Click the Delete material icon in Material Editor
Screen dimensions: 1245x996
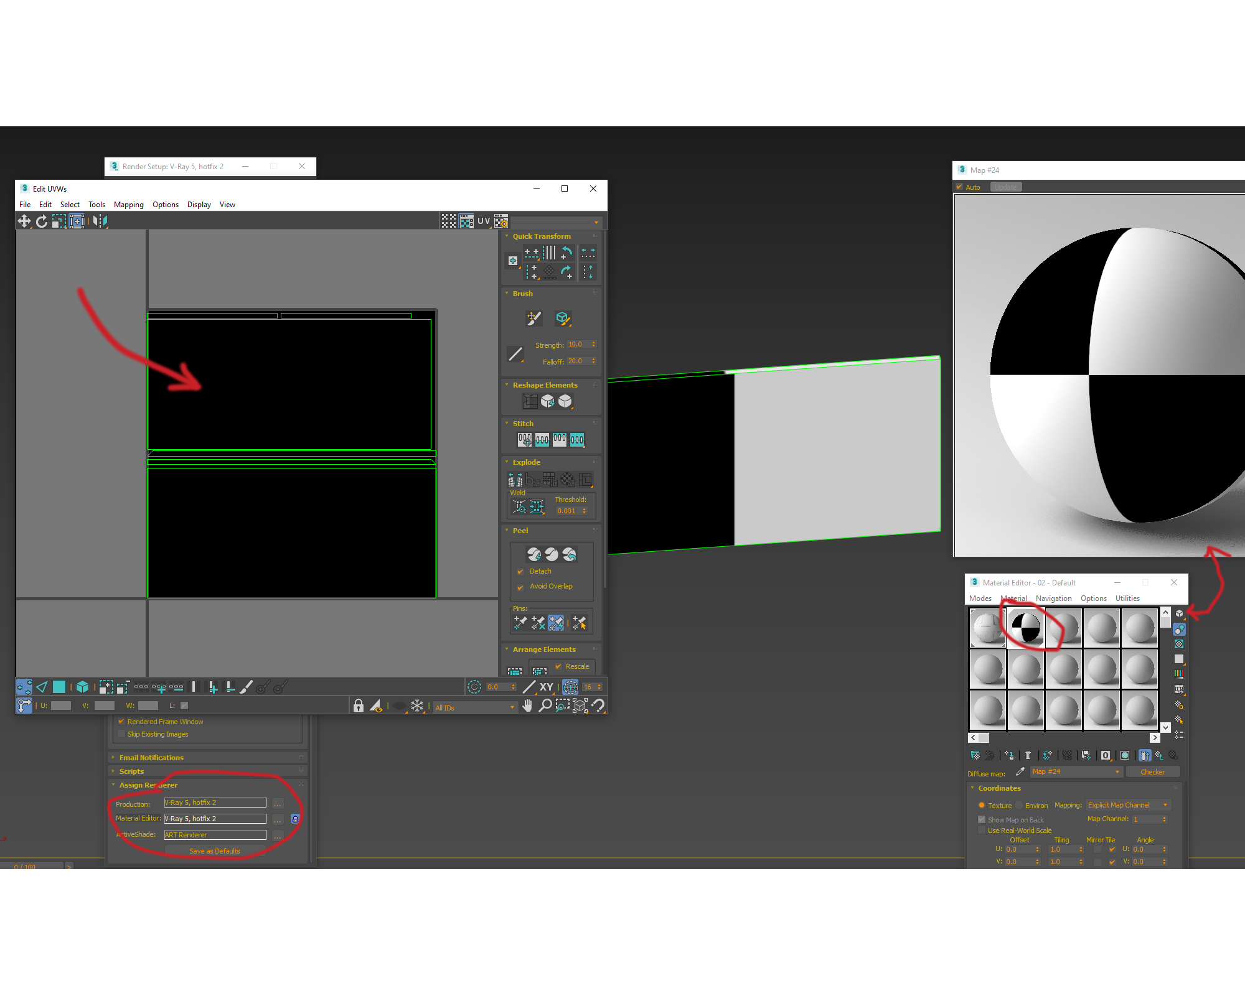click(x=1028, y=755)
